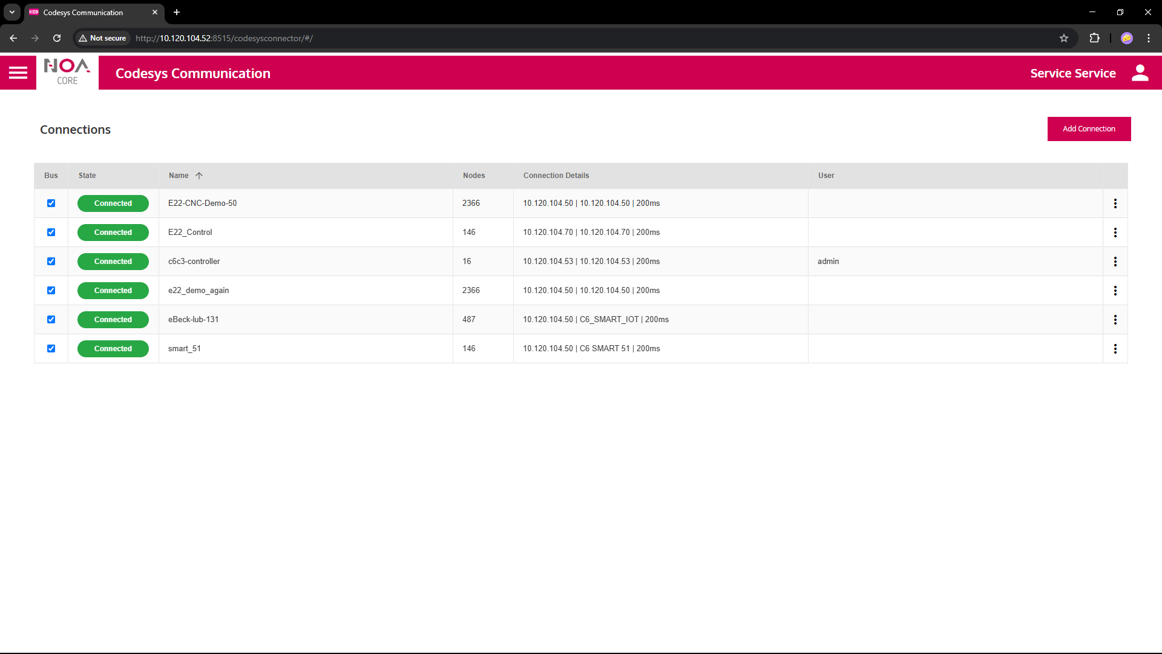Open options menu for c6c3-controller row
The width and height of the screenshot is (1162, 654).
[x=1115, y=262]
